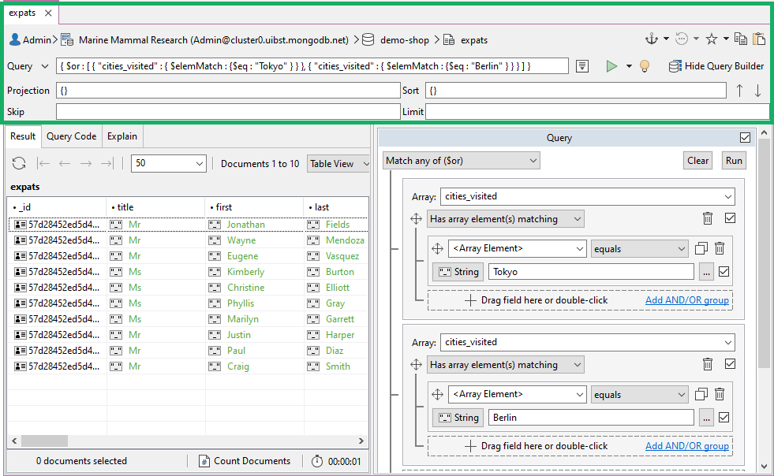
Task: Go to the next page of results
Action: [x=86, y=163]
